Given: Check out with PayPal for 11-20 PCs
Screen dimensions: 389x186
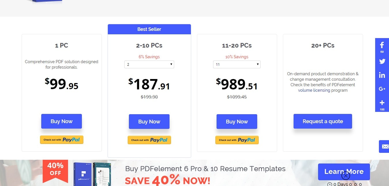Looking at the screenshot, I should point(237,140).
